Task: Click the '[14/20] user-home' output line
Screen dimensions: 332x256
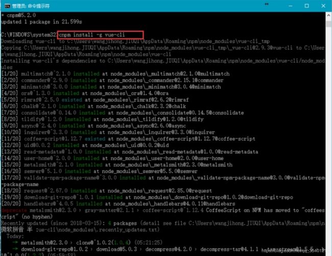Action: click(112, 158)
